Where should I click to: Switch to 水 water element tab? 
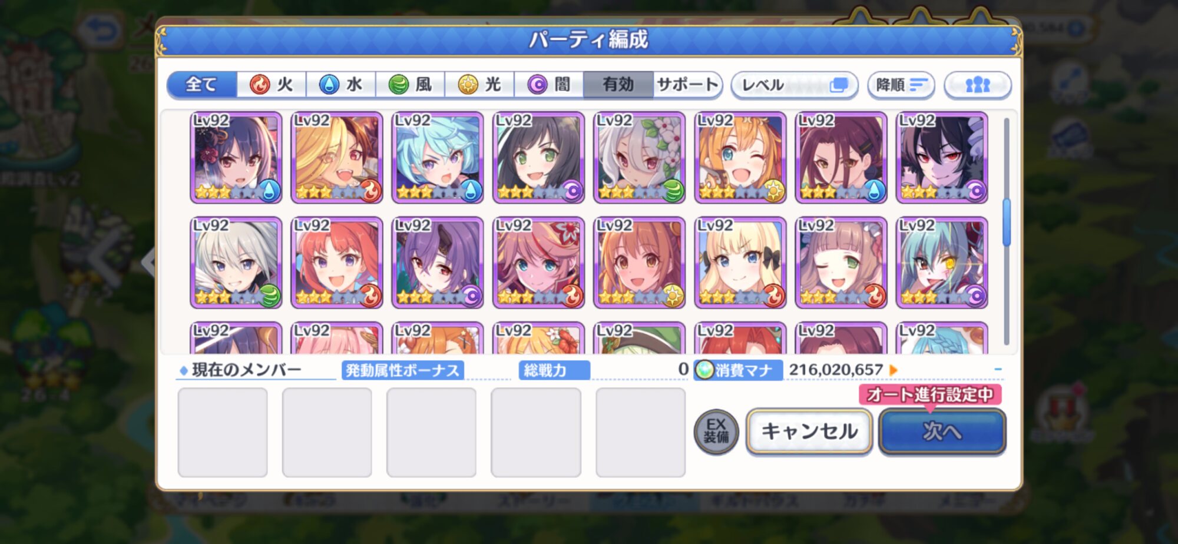pos(341,85)
